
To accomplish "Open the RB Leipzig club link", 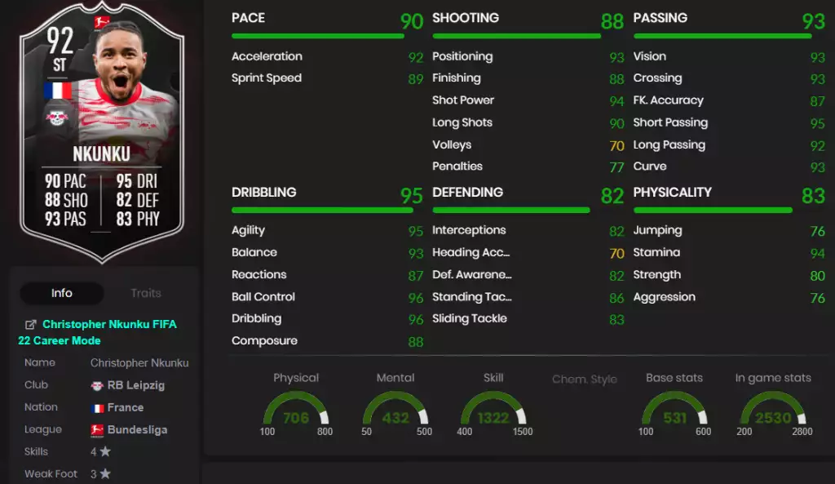I will click(136, 385).
